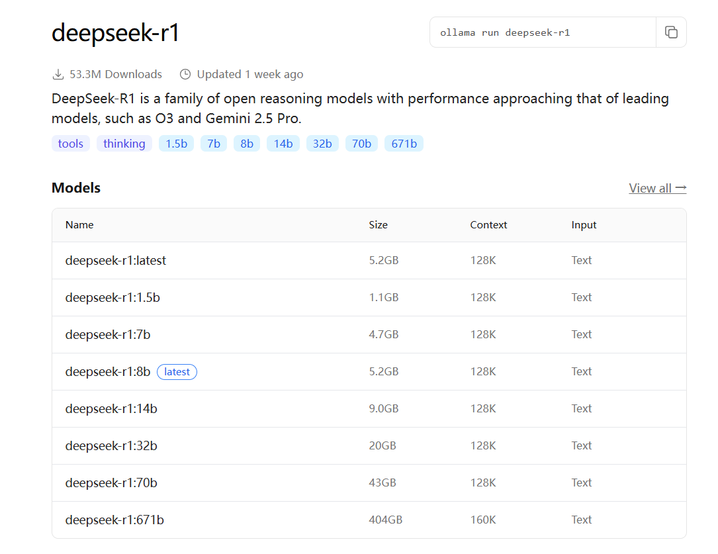Click the copy command icon
Screen dimensions: 718x554
coord(671,32)
